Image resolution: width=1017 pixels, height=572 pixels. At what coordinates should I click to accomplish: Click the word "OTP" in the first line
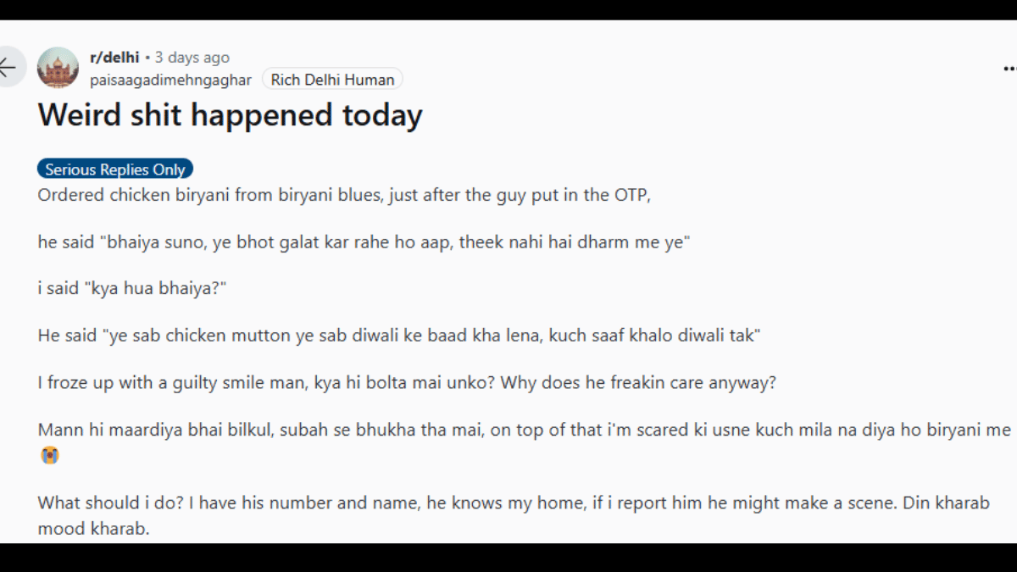click(x=627, y=195)
